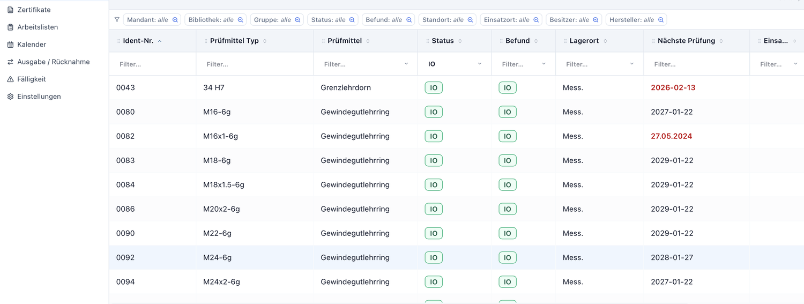
Task: Click the Gruppe filter search icon
Action: pyautogui.click(x=297, y=20)
